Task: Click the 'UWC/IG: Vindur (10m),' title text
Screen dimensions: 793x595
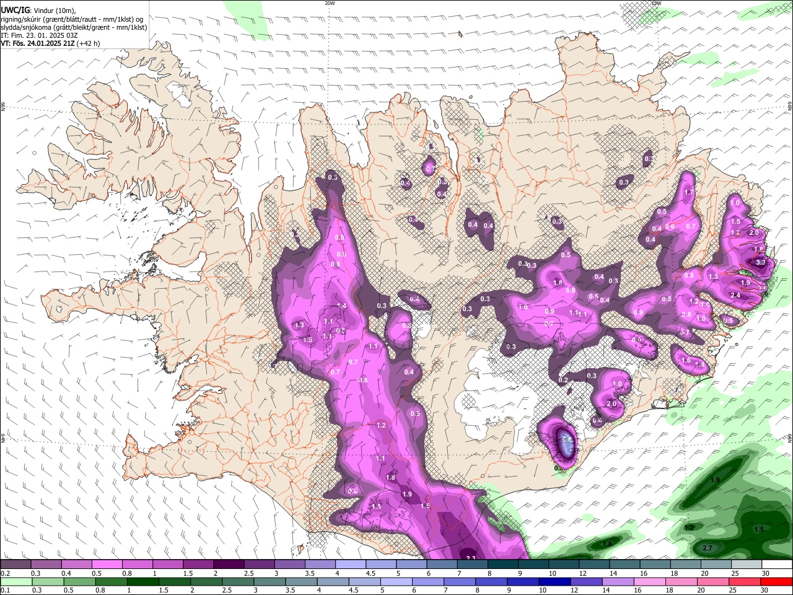Action: (38, 11)
